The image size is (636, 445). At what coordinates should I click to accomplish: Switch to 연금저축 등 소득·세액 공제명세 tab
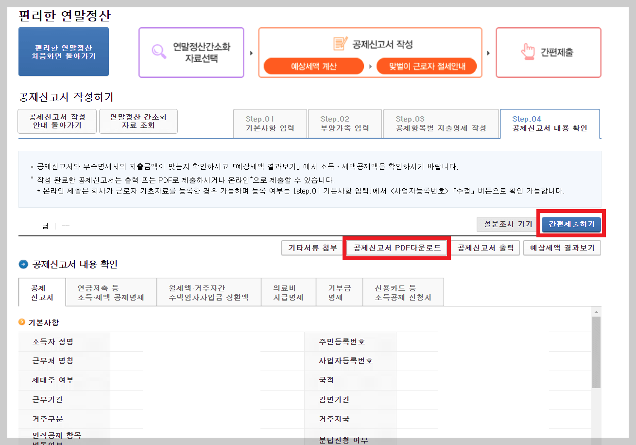point(111,292)
